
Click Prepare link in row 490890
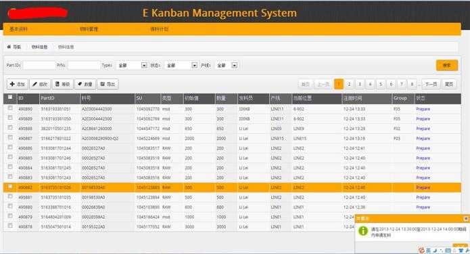(x=423, y=109)
